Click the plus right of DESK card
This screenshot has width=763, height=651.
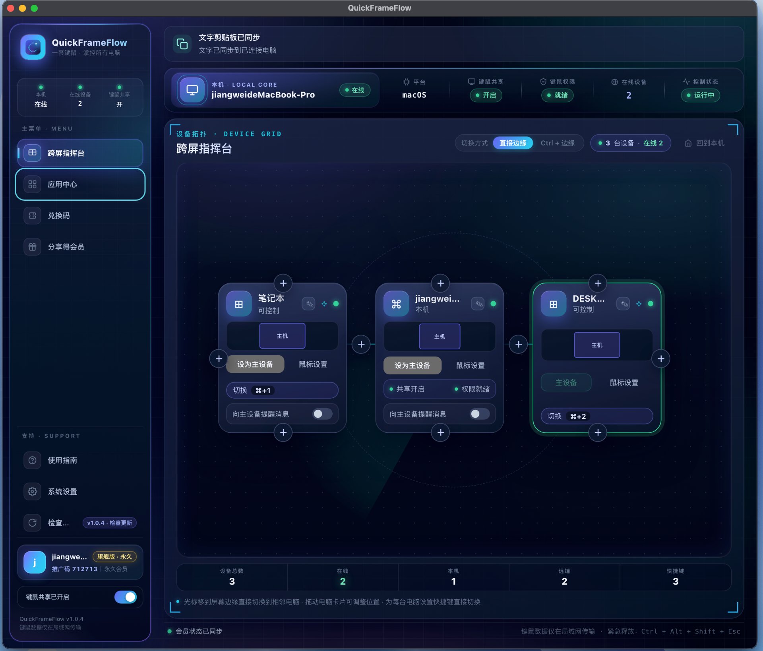pyautogui.click(x=661, y=358)
